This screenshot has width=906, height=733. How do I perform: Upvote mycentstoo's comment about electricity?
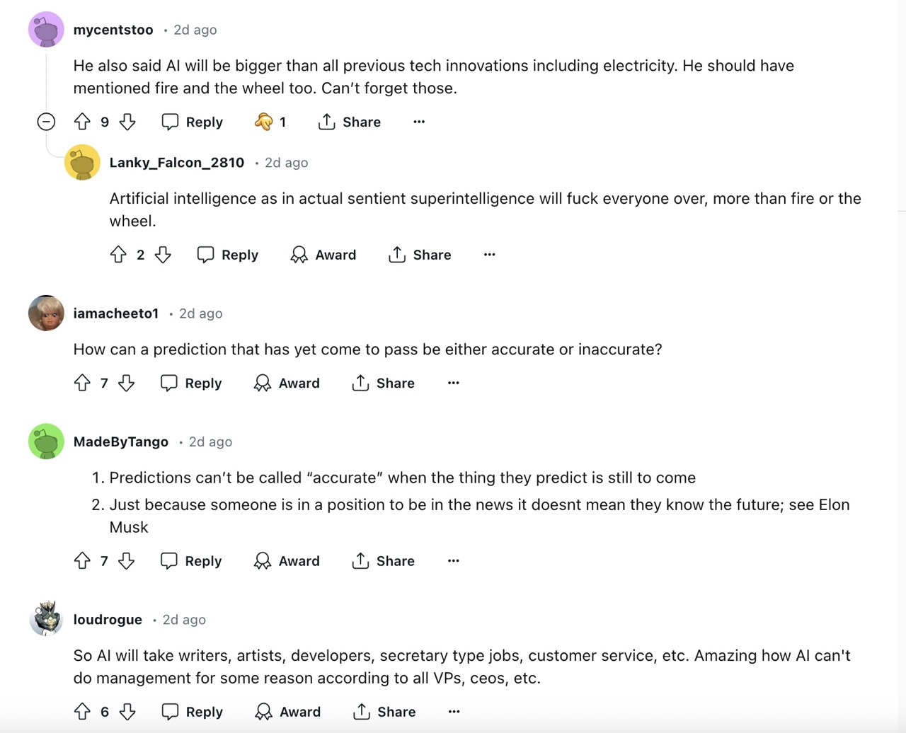(83, 122)
